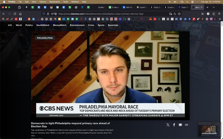Screen dimensions: 223x139
Task: Open the Tools menu
Action: tap(65, 2)
